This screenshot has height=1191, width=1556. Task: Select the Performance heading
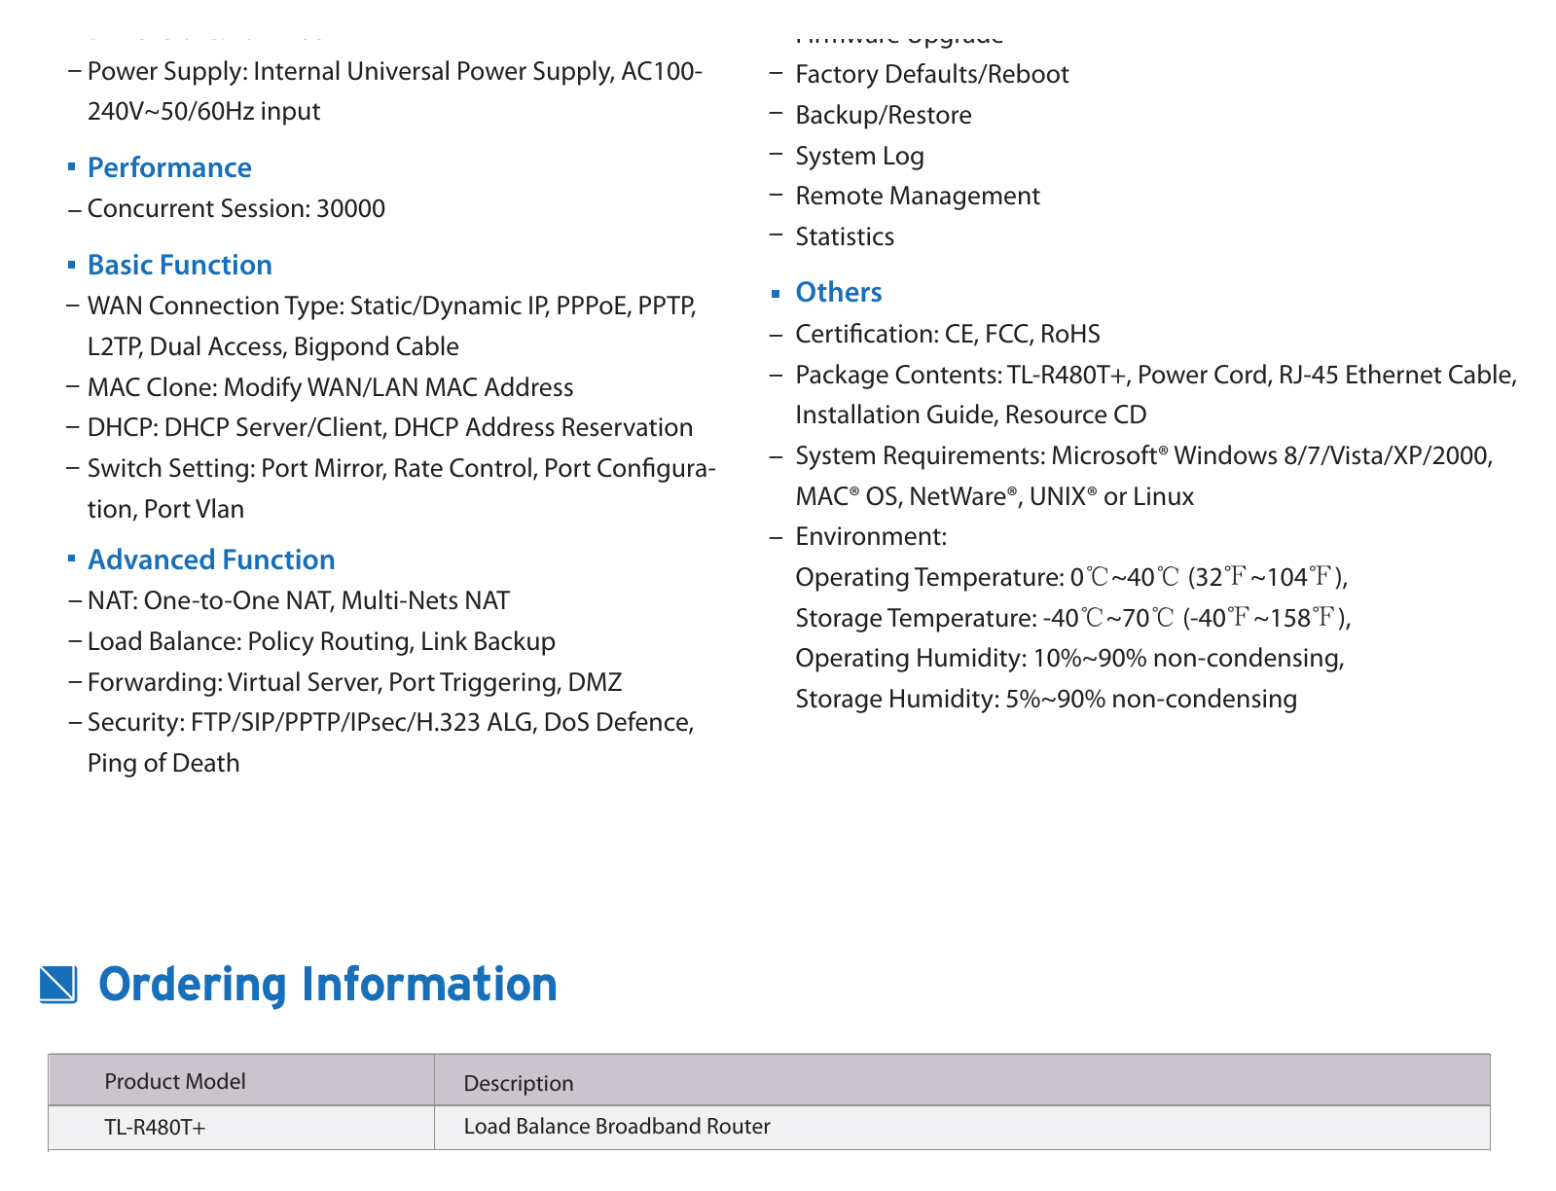point(169,167)
